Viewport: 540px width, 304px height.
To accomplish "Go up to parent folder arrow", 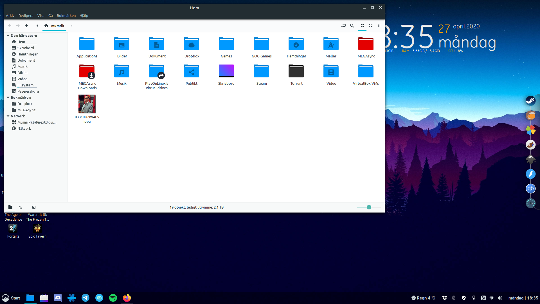I will click(x=26, y=26).
